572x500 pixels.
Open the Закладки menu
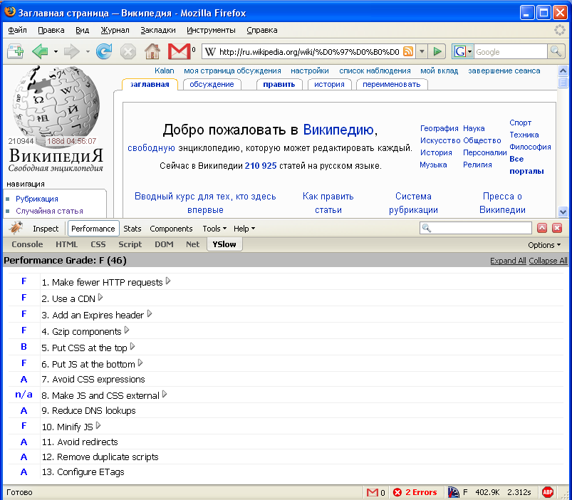coord(158,30)
